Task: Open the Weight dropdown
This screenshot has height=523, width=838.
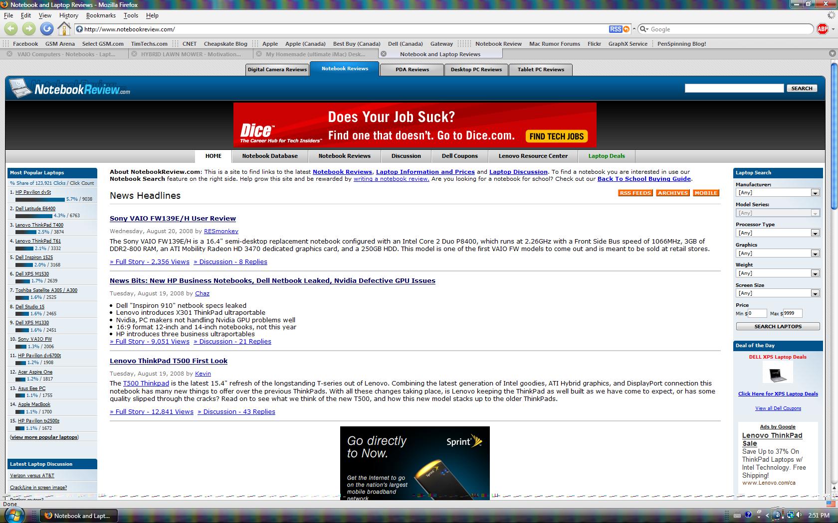Action: pos(778,273)
